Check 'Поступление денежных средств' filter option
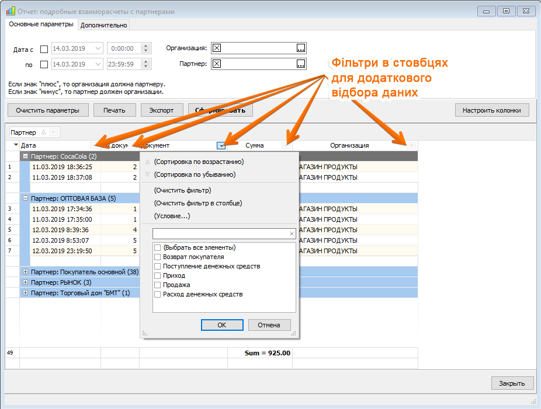 [157, 266]
